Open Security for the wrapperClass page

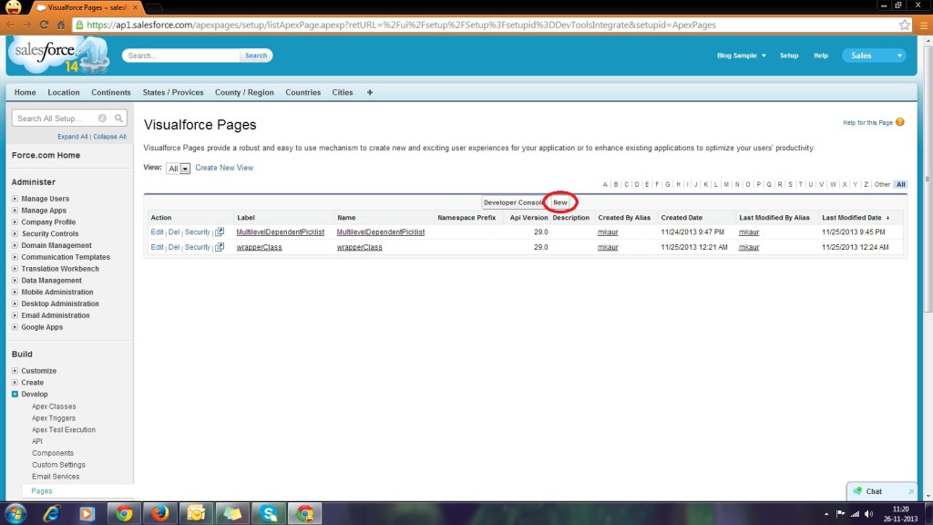[x=197, y=247]
